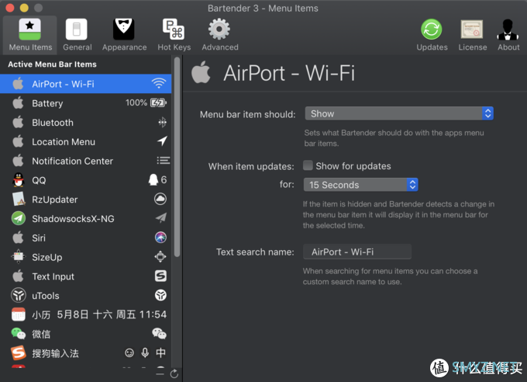
Task: Click the Notification Center list icon
Action: point(164,161)
